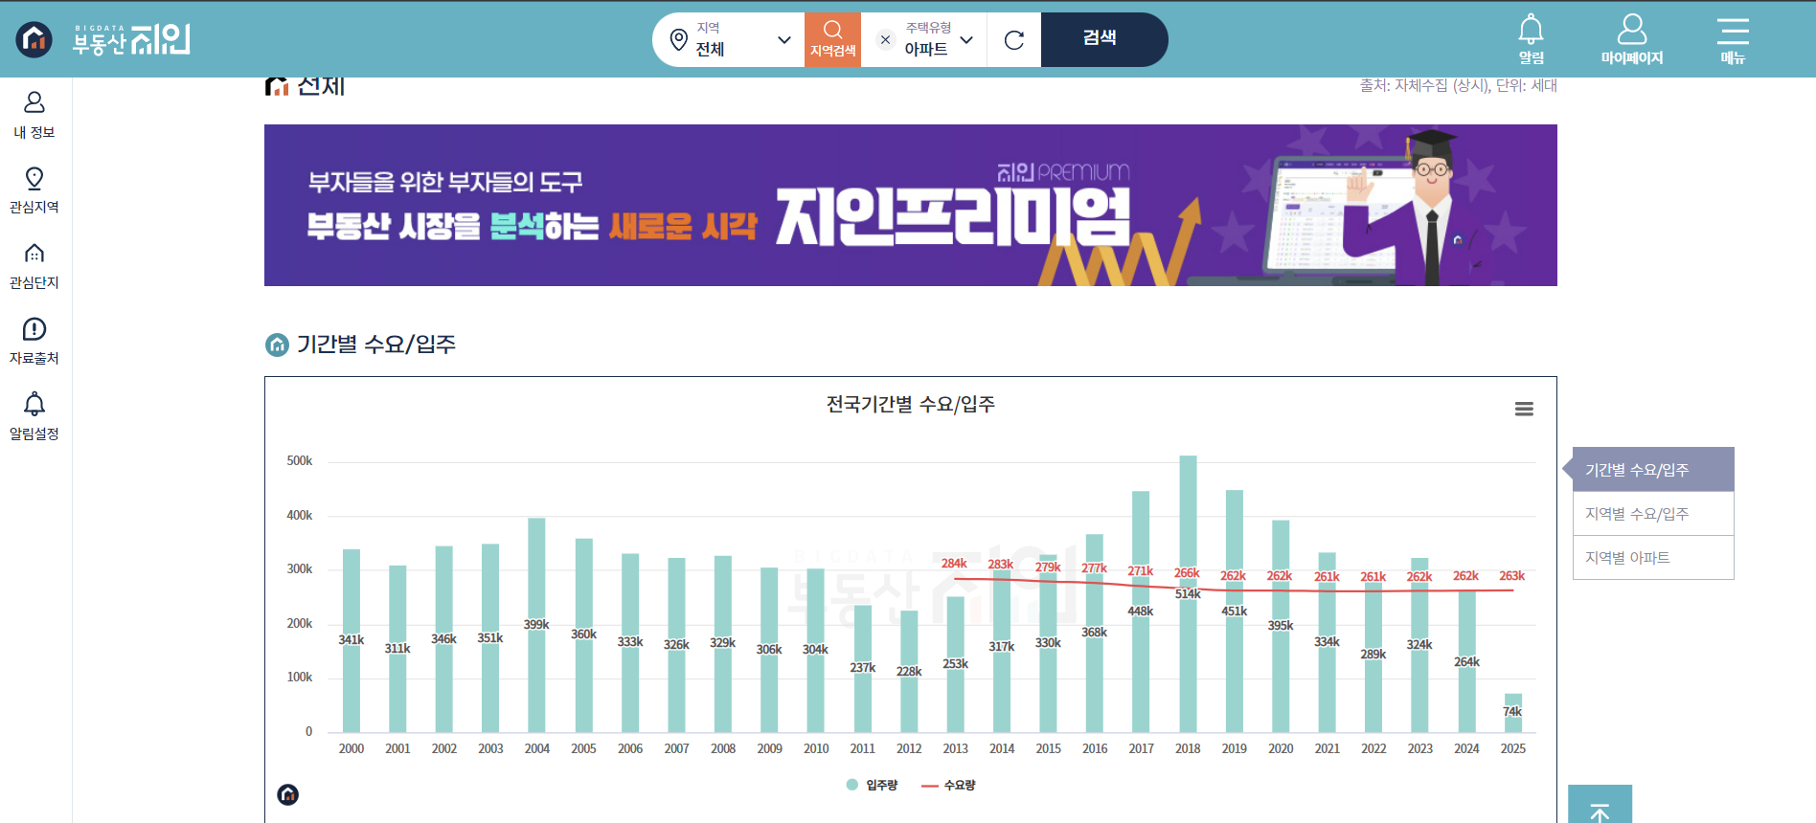Viewport: 1816px width, 823px height.
Task: Open the hamburger 메뉴 icon
Action: (x=1733, y=39)
